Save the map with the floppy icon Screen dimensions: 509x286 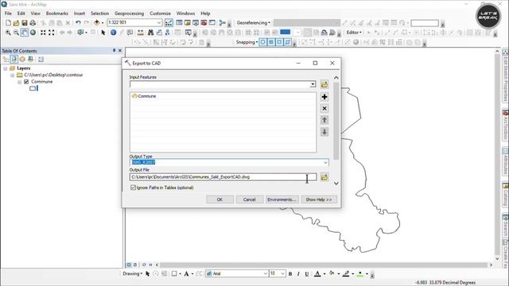(x=25, y=23)
